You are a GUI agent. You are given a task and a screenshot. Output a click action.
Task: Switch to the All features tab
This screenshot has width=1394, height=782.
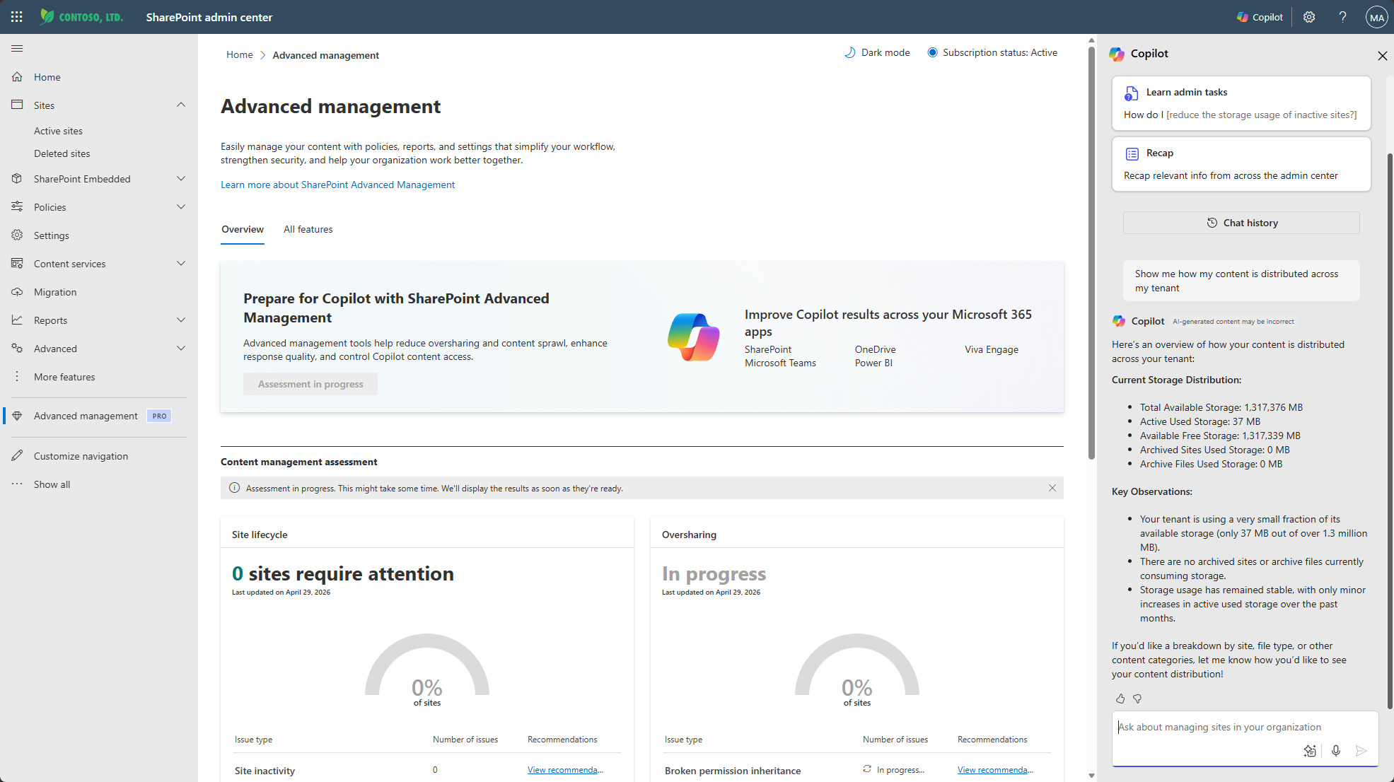(x=308, y=229)
